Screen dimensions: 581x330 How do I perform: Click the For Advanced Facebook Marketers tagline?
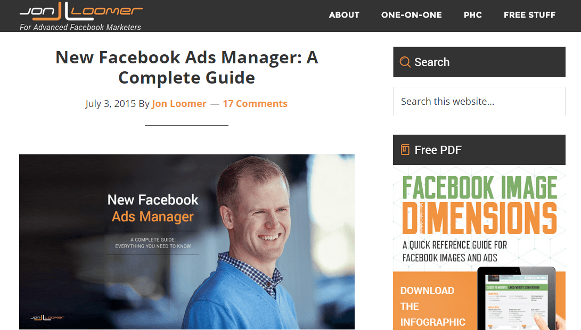coord(80,27)
